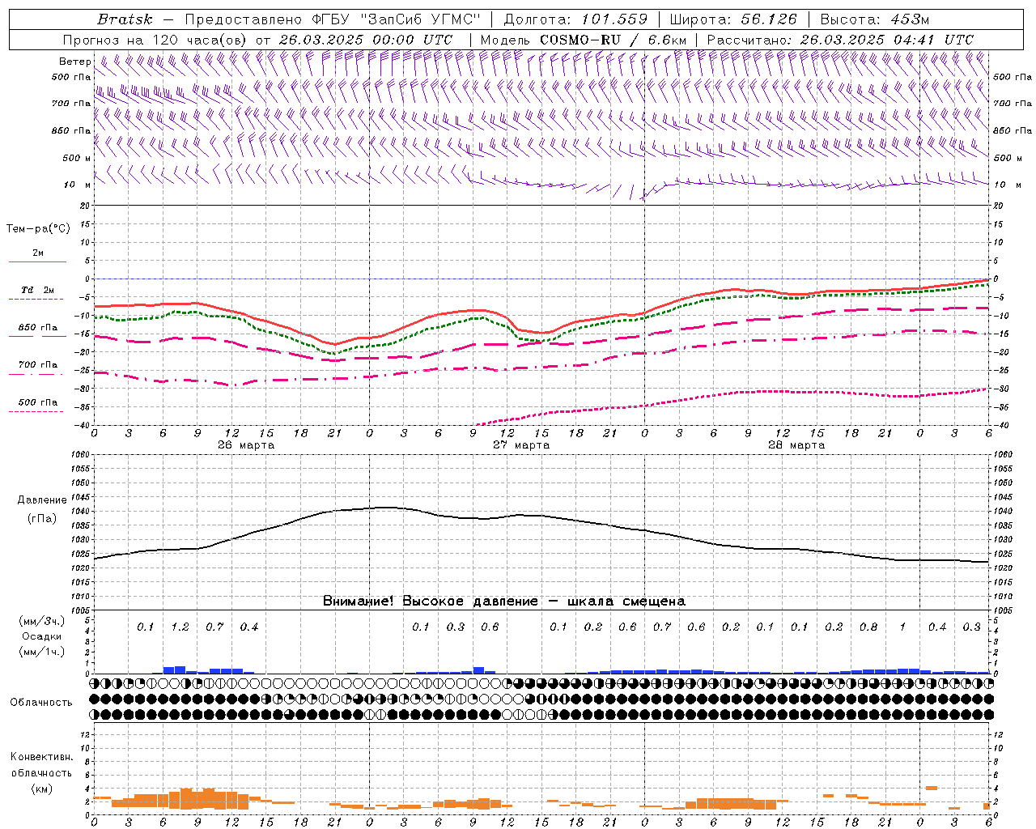Viewport: 1036px width, 829px height.
Task: Select the "10 м" wind level label beside "Ветер"
Action: (78, 185)
